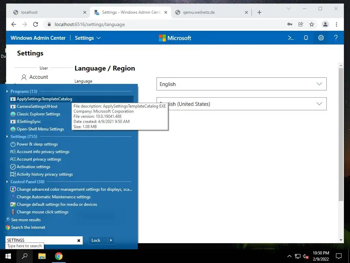Expand the arrow next to the Lock button
The width and height of the screenshot is (350, 263).
[x=111, y=240]
